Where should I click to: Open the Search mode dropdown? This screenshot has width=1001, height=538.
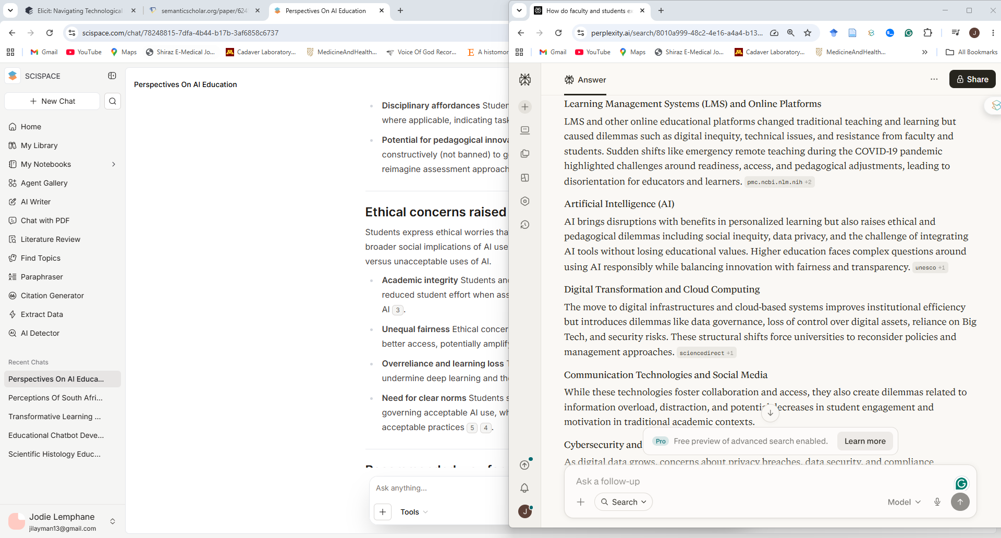pyautogui.click(x=624, y=502)
